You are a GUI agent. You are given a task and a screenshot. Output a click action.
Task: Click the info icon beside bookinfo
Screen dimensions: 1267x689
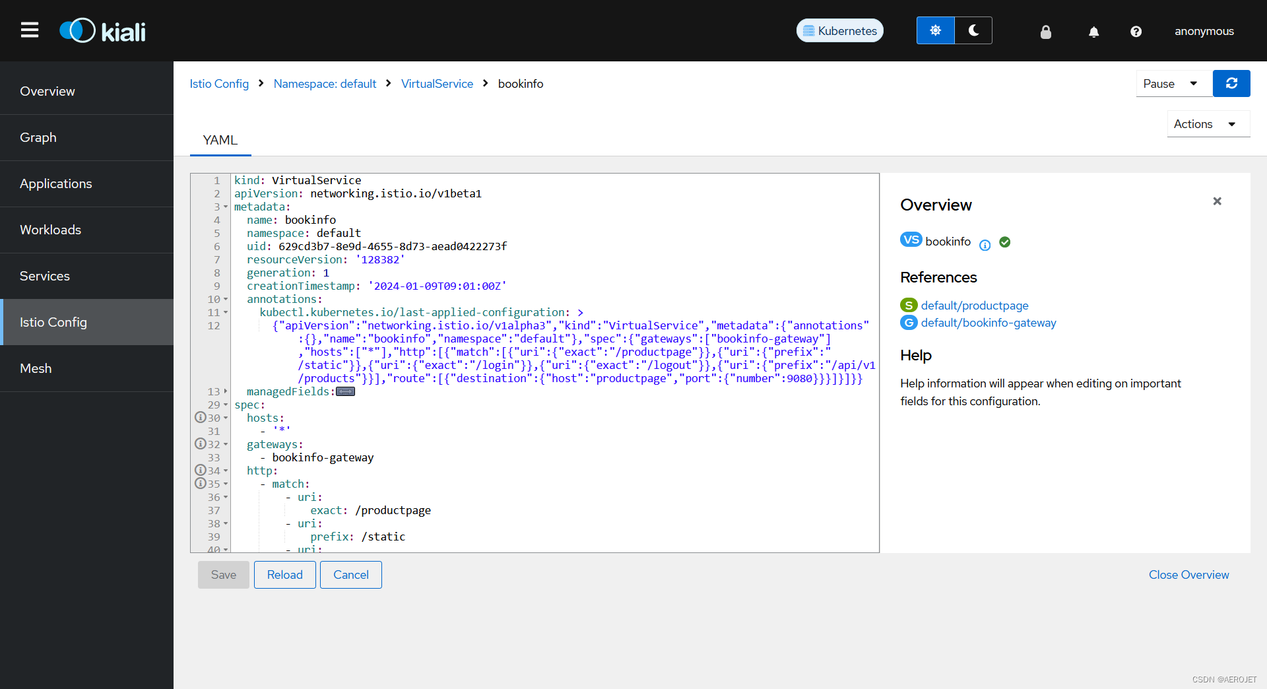[x=985, y=245]
